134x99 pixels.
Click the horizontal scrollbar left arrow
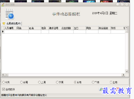click(x=3, y=75)
